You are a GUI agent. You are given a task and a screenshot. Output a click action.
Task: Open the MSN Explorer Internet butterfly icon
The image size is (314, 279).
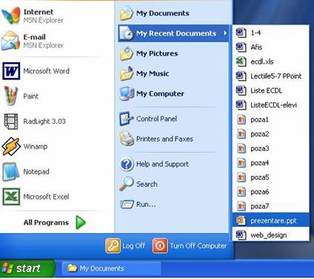pyautogui.click(x=10, y=16)
